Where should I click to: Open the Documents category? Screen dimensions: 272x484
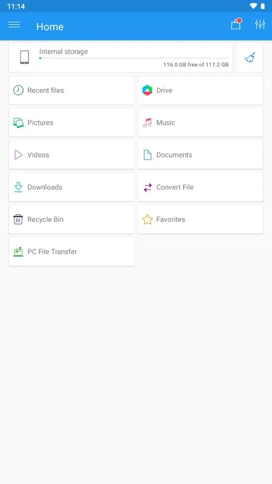click(201, 155)
